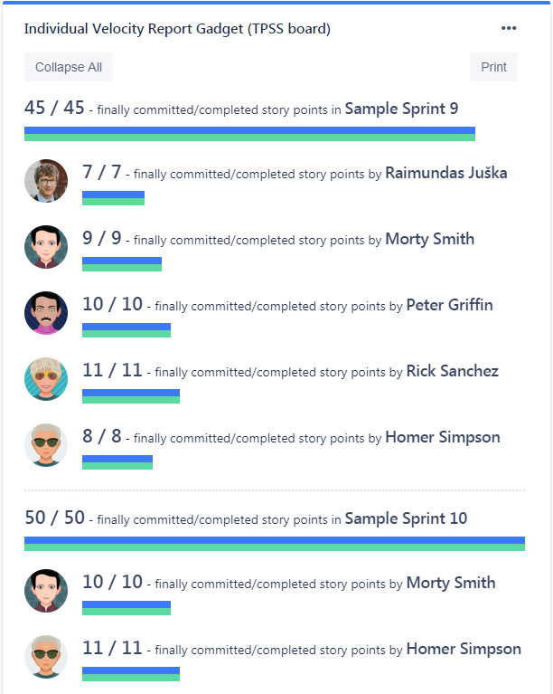Click Peter Griffin's 10 / 10 velocity bar
This screenshot has width=553, height=694.
click(x=127, y=330)
